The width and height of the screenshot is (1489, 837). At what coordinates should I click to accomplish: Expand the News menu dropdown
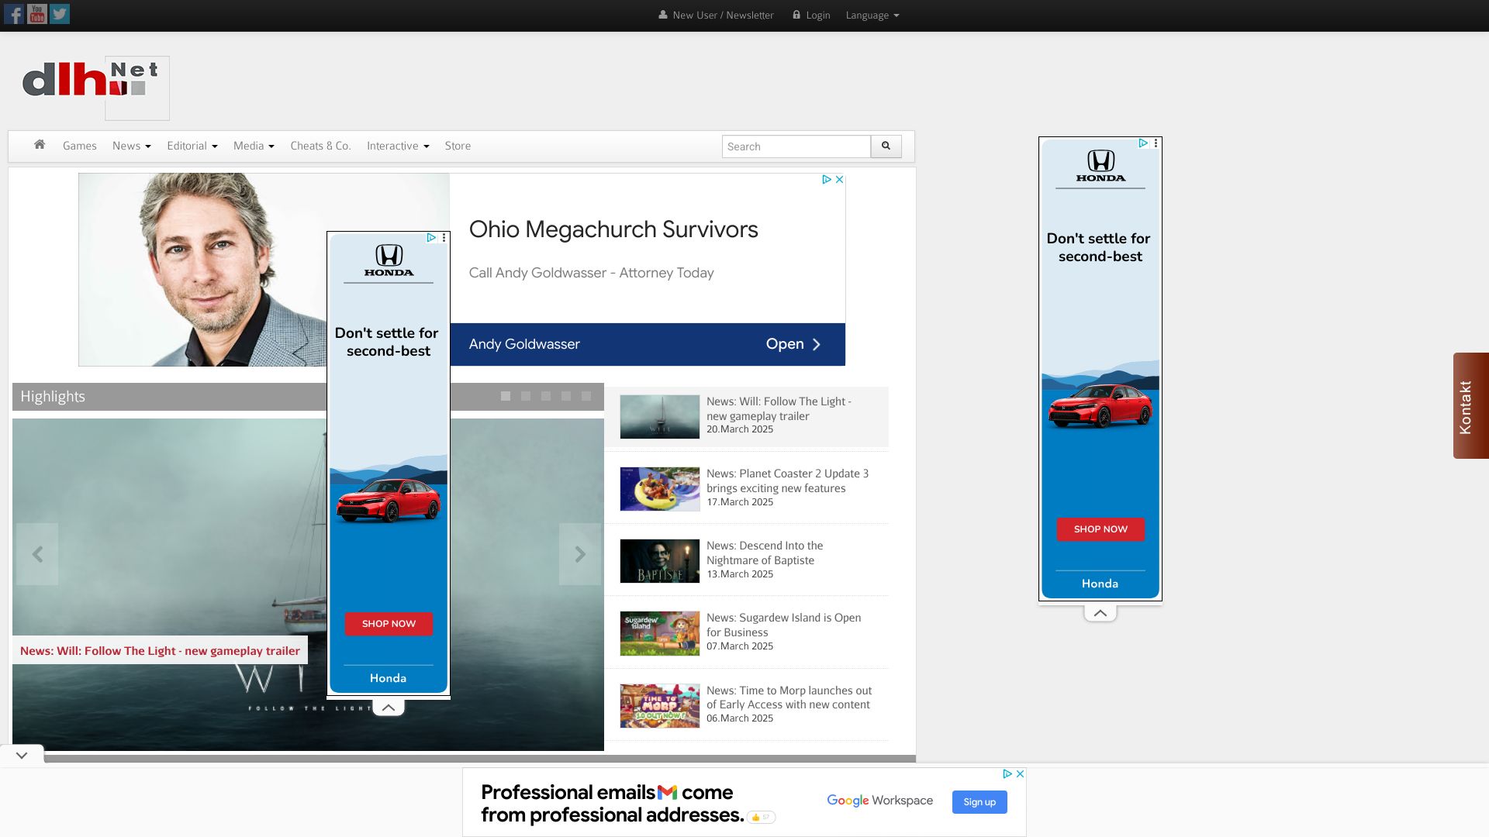(131, 146)
